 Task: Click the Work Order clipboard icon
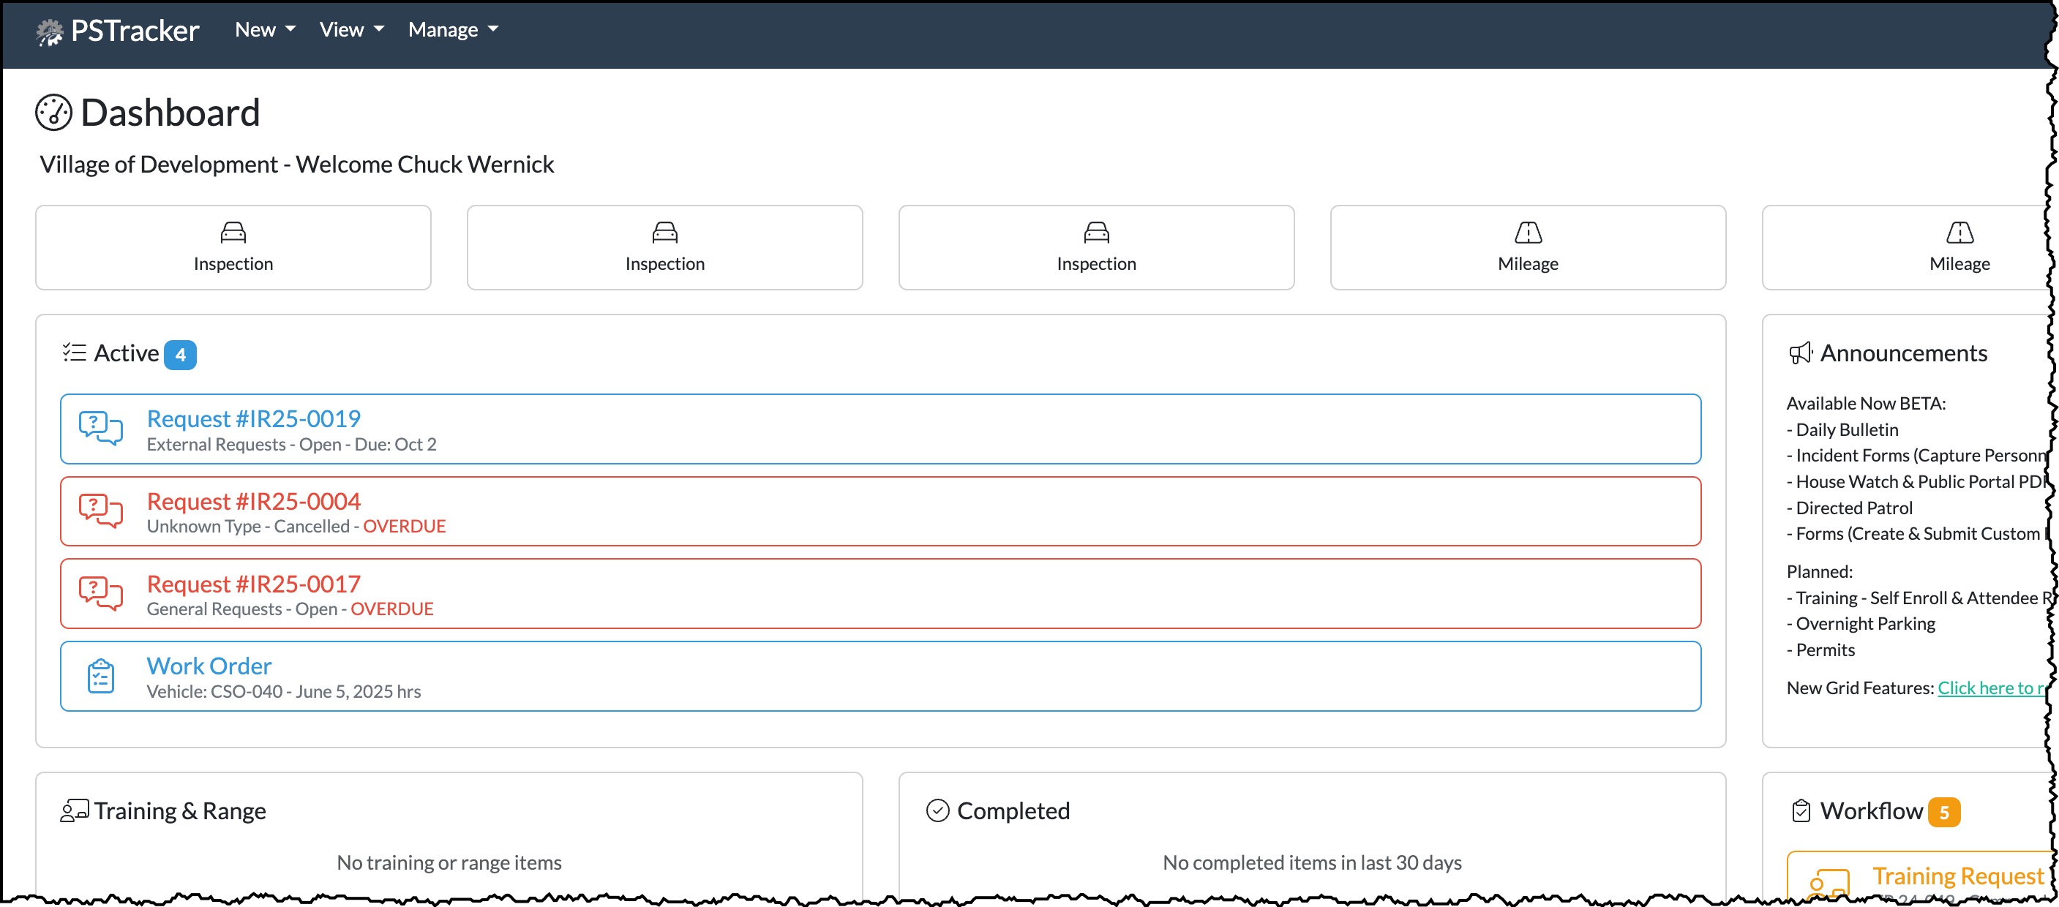(101, 677)
